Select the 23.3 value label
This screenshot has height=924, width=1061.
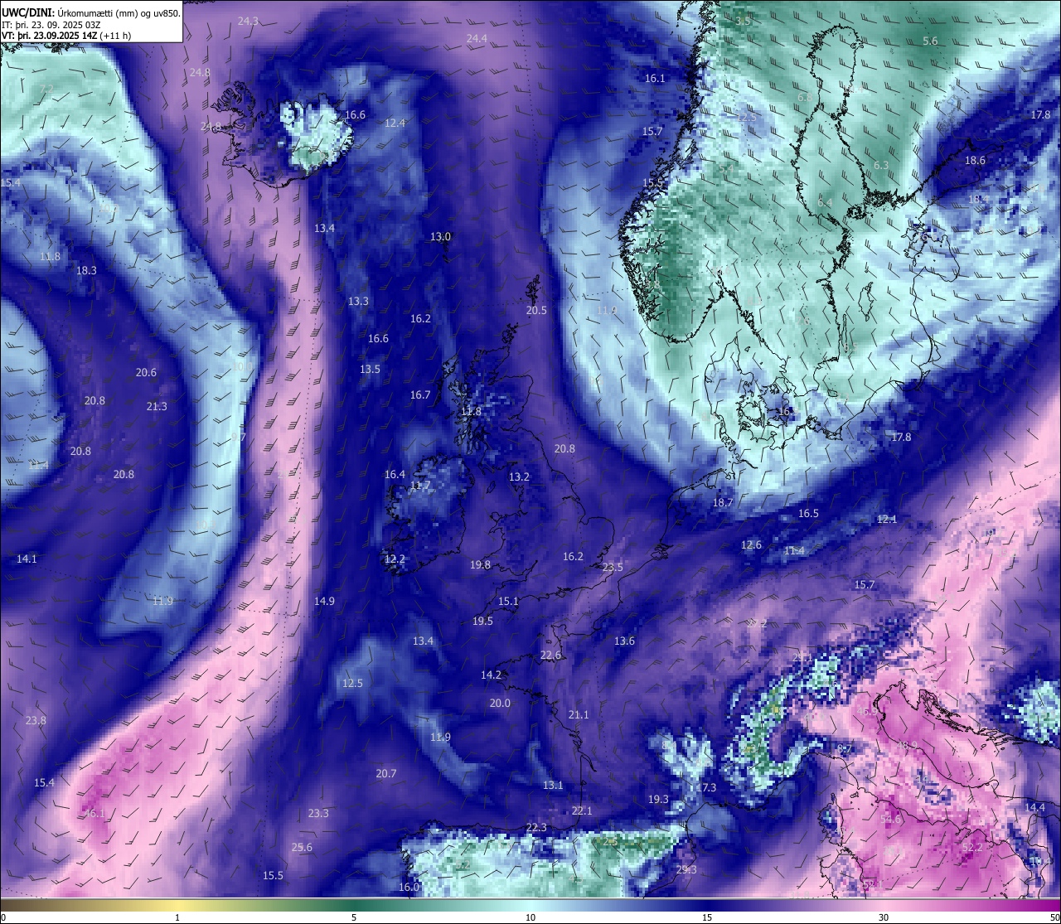click(318, 813)
